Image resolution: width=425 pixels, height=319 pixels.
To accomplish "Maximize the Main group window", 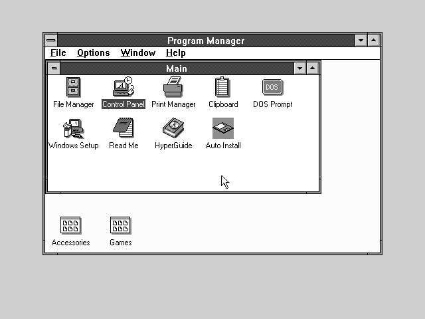I will (312, 68).
